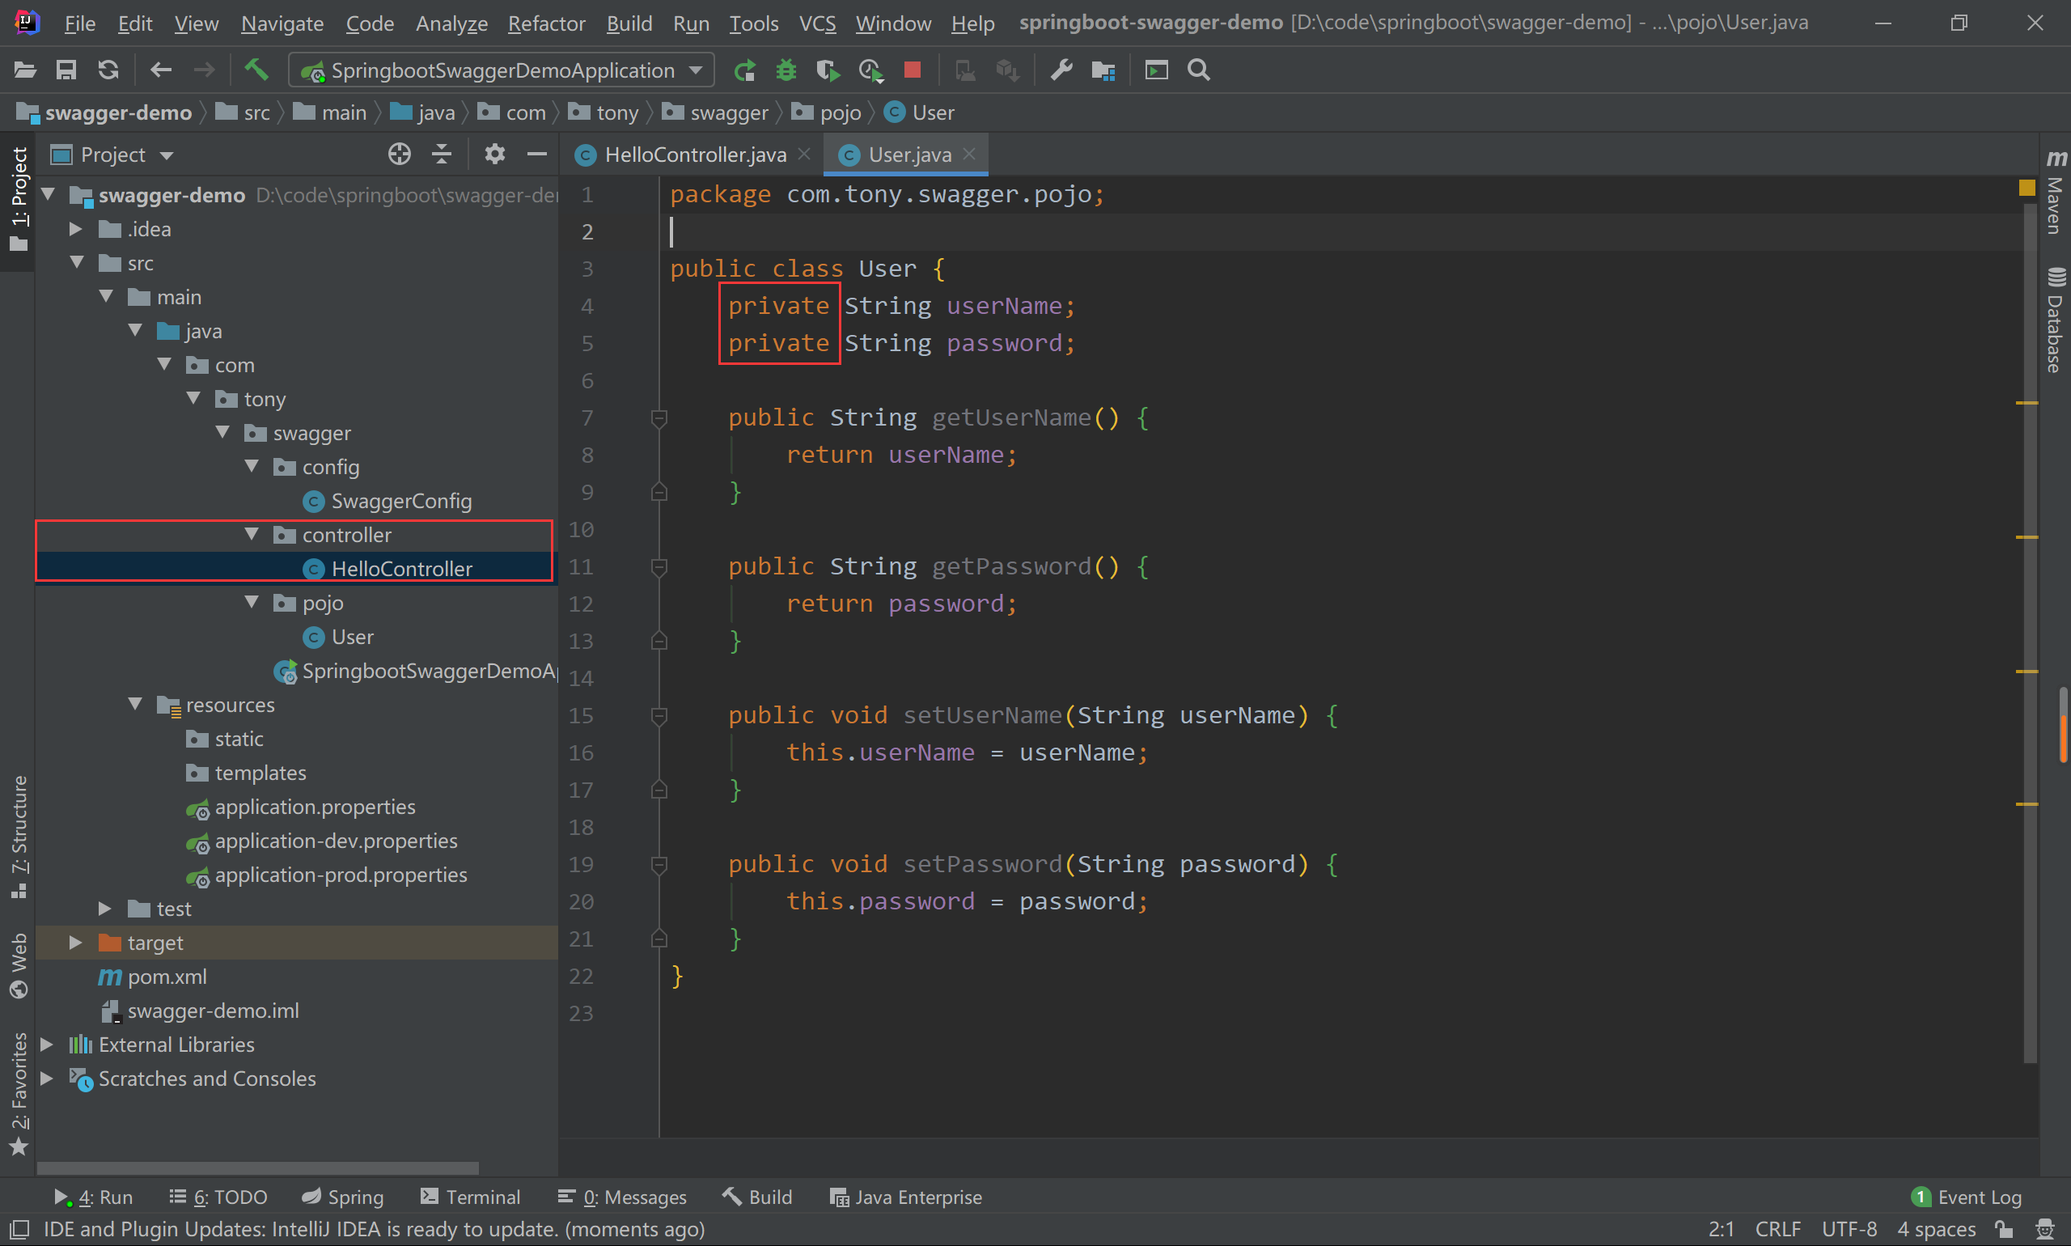The image size is (2071, 1246).
Task: Open the Database tool window
Action: pyautogui.click(x=2055, y=320)
